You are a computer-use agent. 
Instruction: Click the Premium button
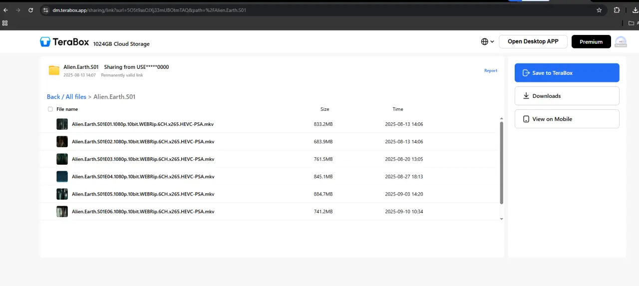coord(591,42)
